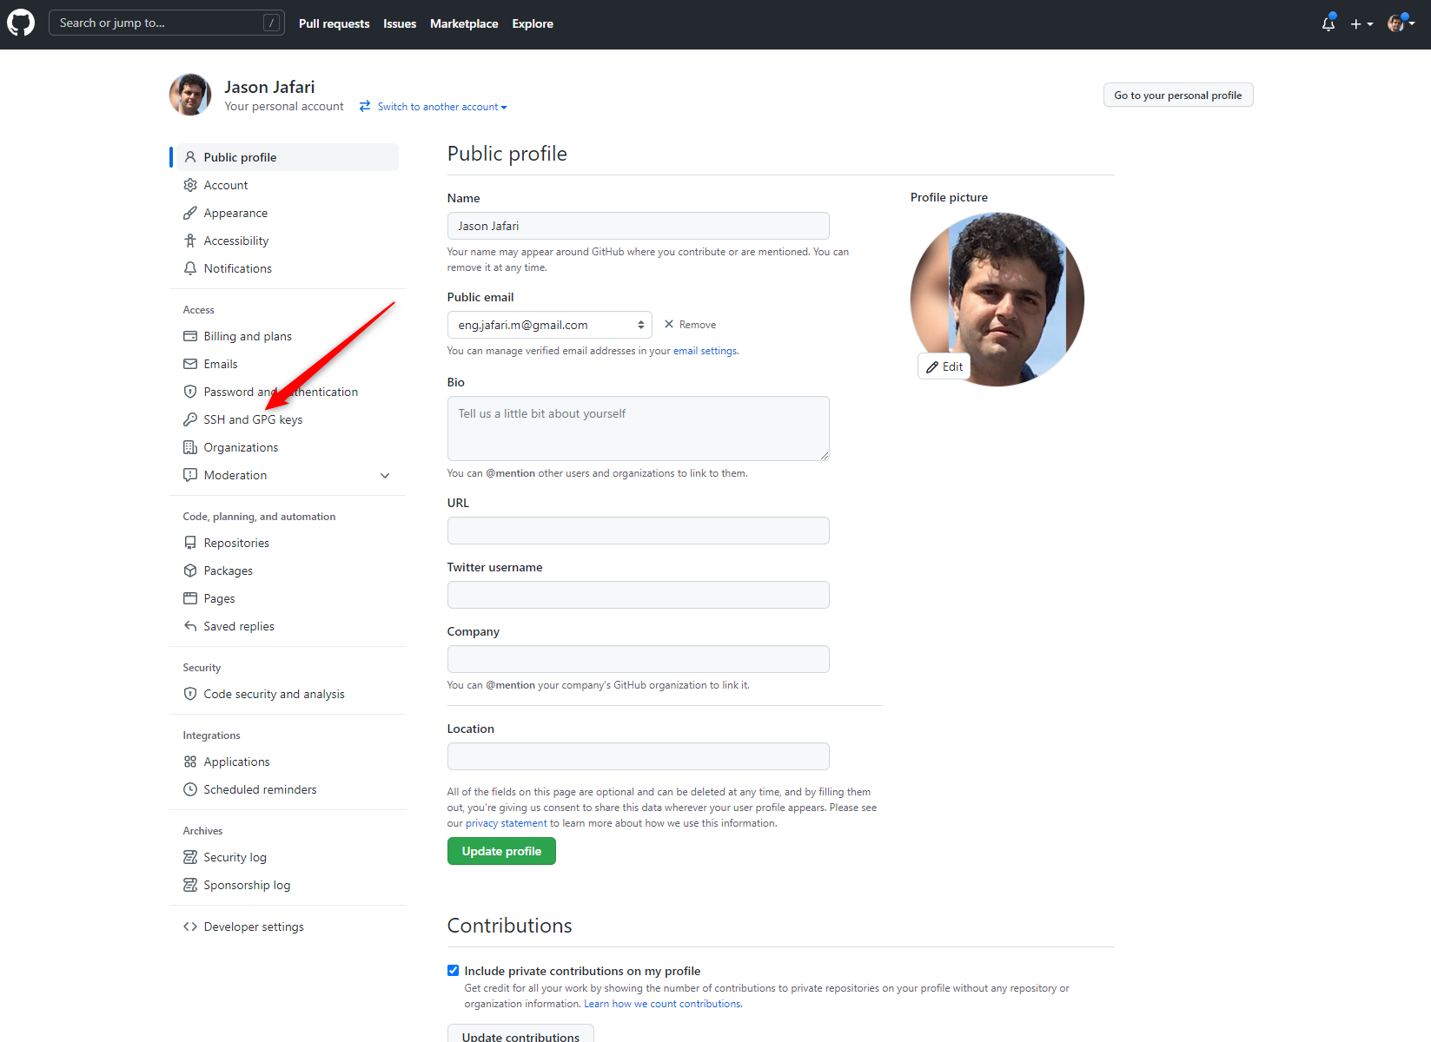Image resolution: width=1431 pixels, height=1042 pixels.
Task: Click the Update contributions button
Action: click(x=520, y=1035)
